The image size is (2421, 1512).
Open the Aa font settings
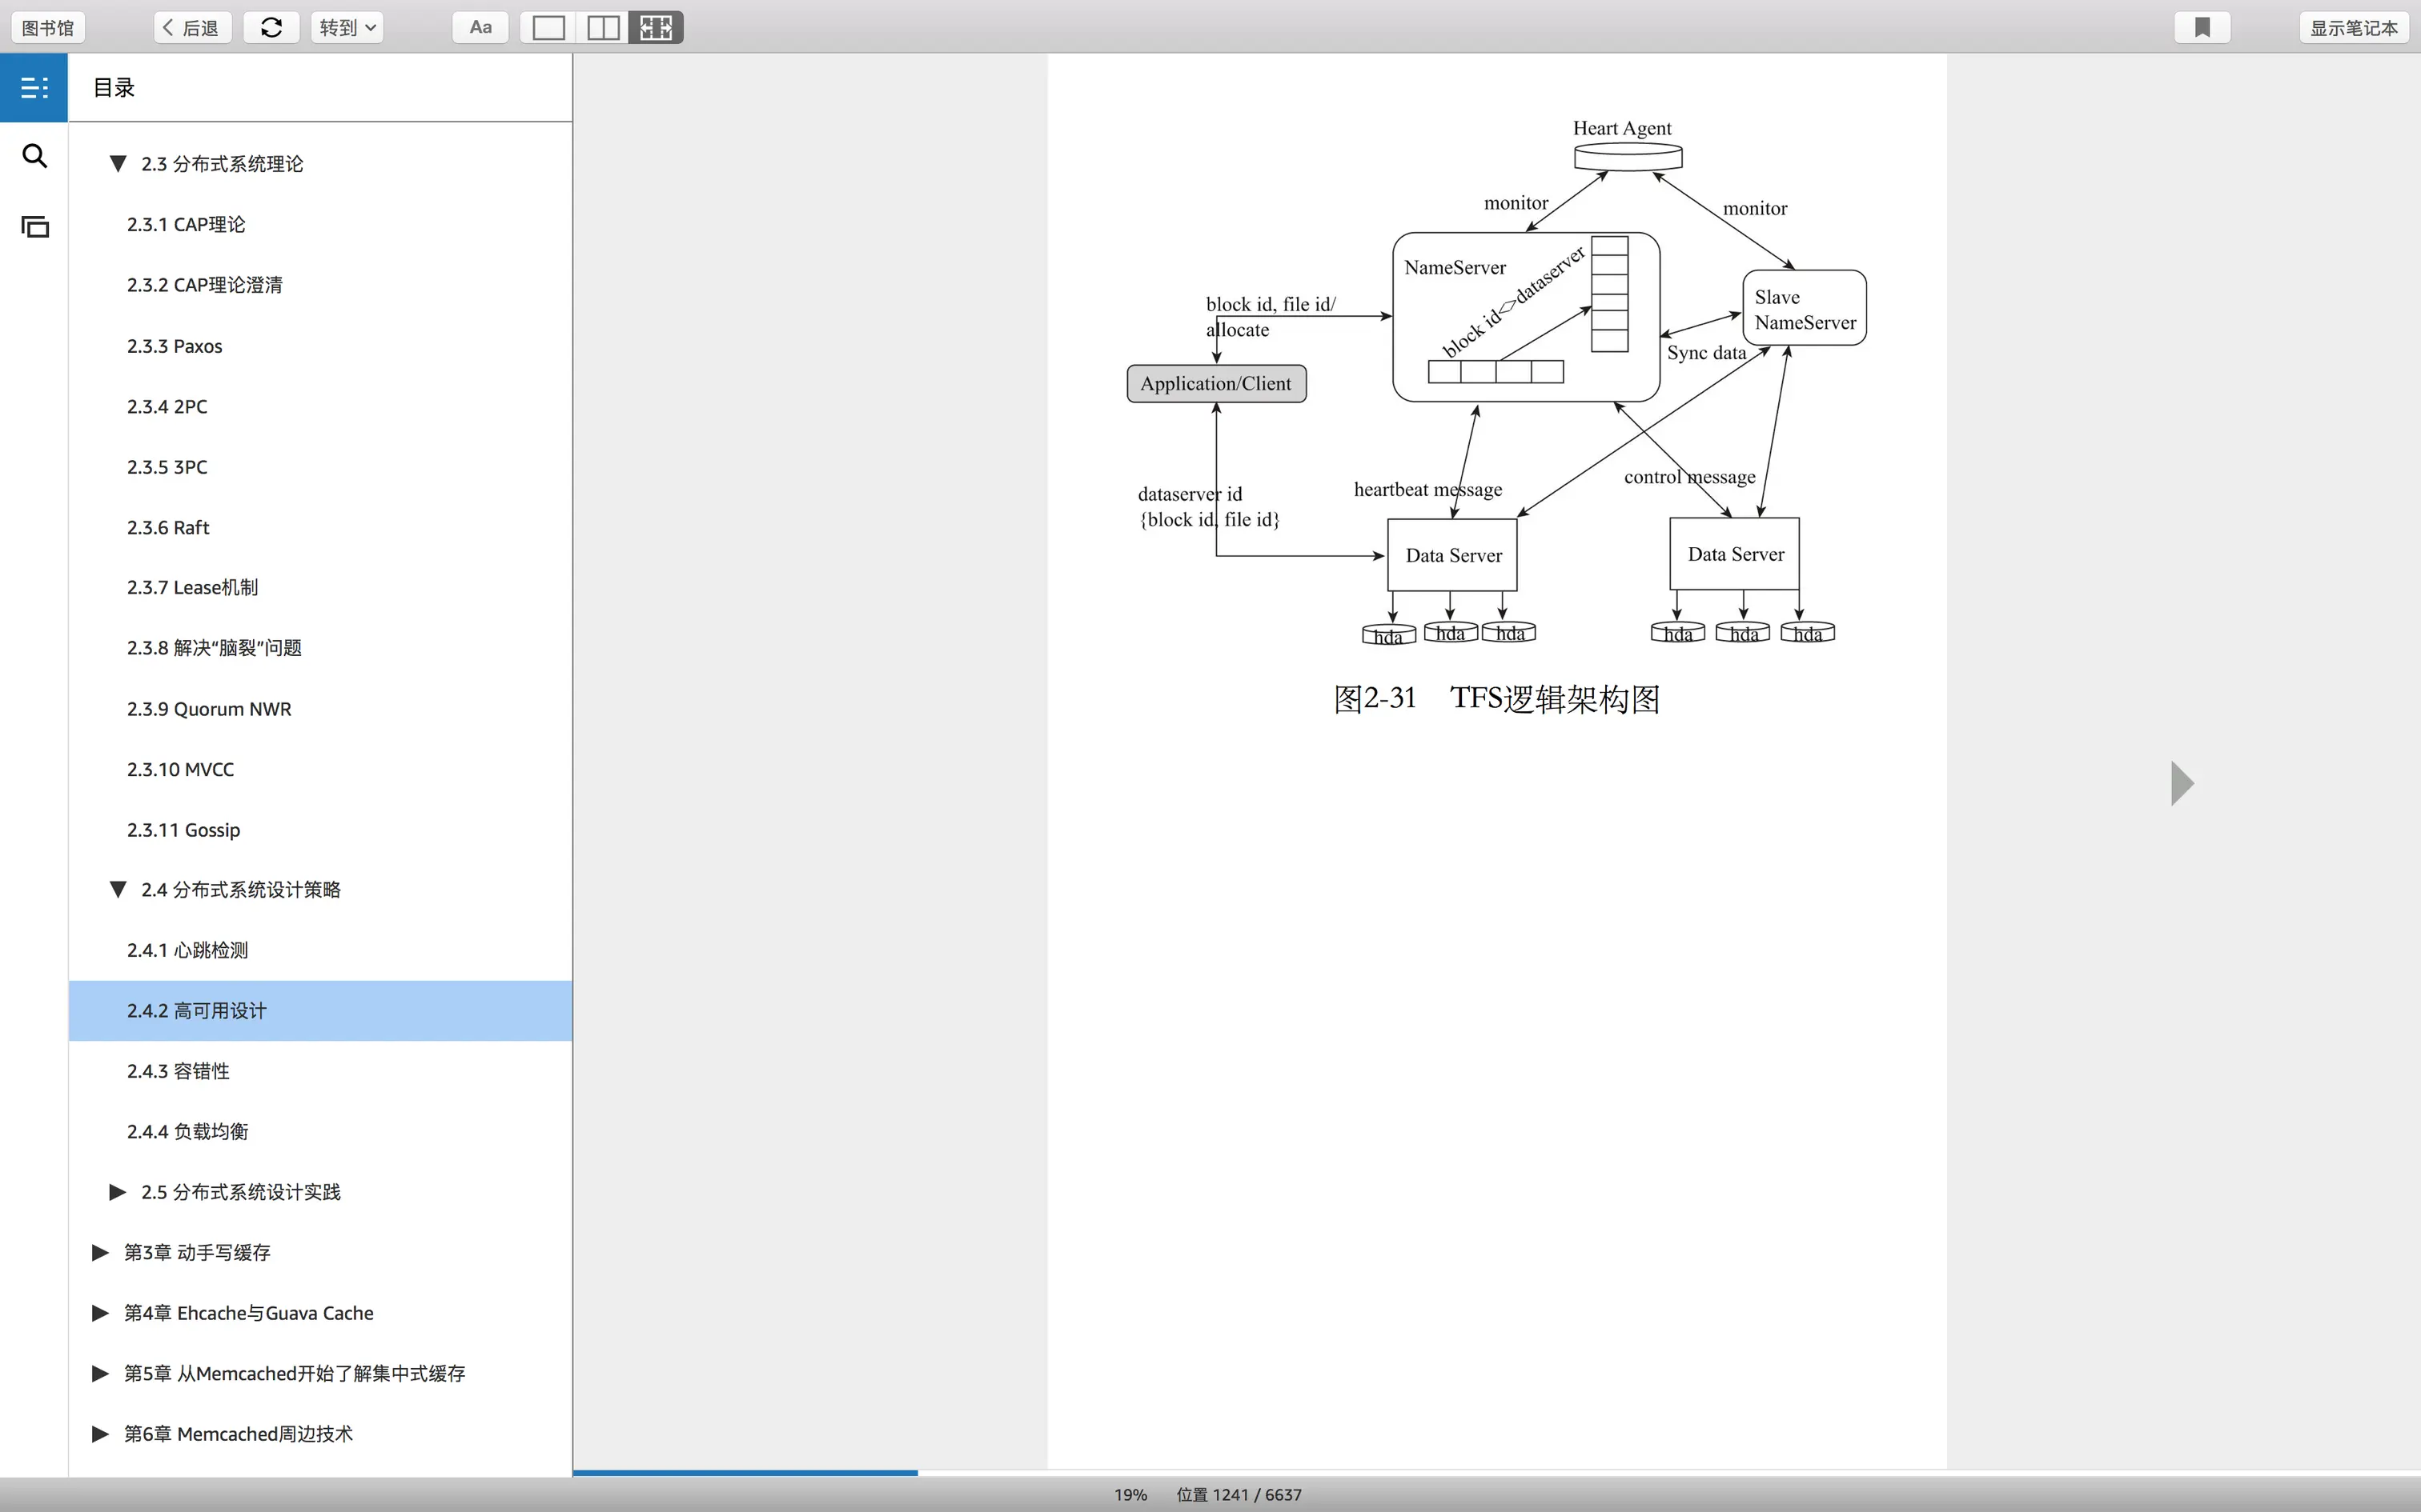(x=480, y=28)
